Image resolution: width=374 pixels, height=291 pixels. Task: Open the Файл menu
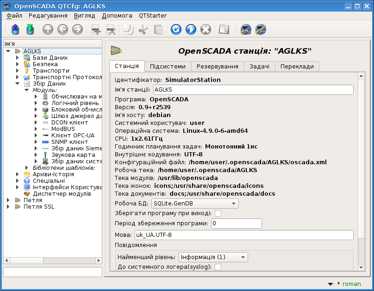[14, 16]
